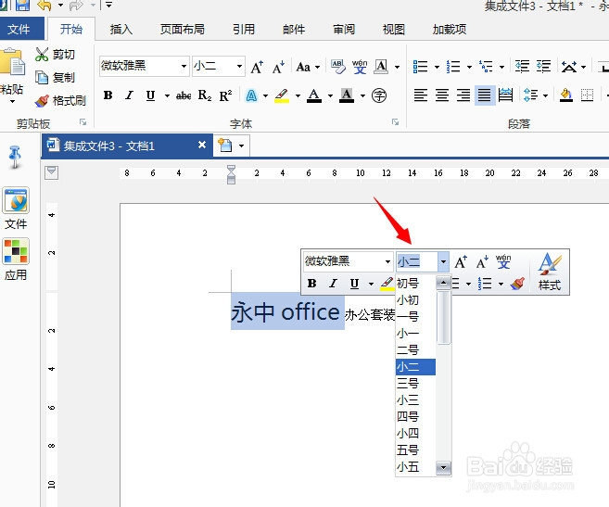
Task: Click the ribbon Numbering list icon
Action: 453,67
